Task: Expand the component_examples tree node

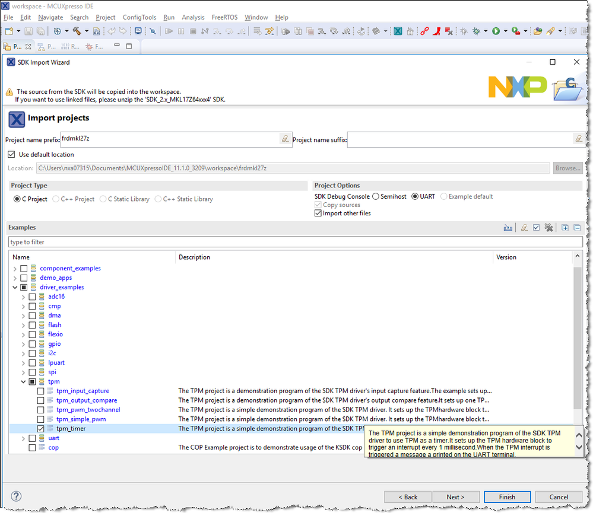Action: click(15, 268)
